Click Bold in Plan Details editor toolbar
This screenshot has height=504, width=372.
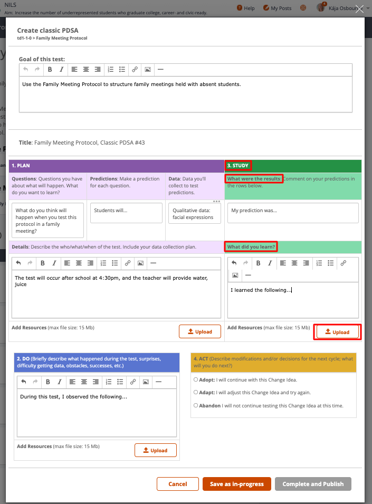point(42,263)
